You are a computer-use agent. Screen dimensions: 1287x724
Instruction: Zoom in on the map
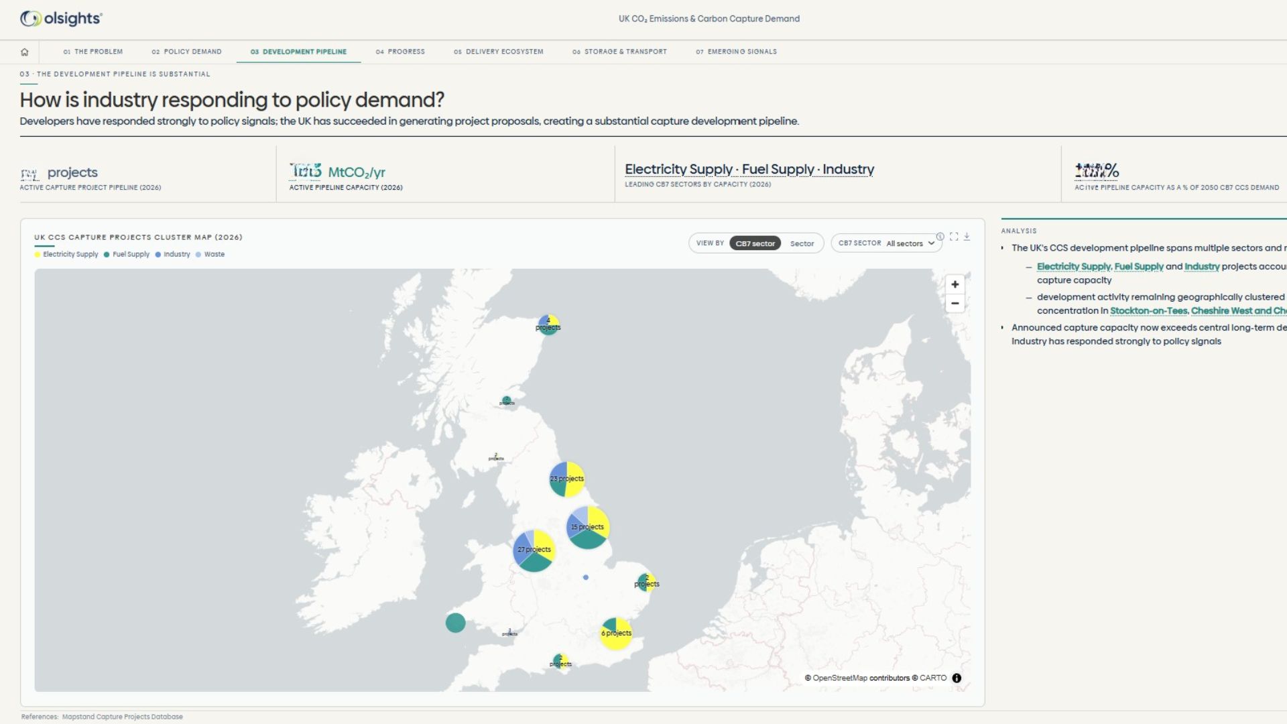955,284
